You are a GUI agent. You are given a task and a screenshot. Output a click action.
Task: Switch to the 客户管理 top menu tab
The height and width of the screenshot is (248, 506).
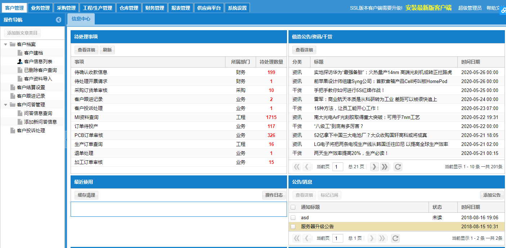pos(14,8)
